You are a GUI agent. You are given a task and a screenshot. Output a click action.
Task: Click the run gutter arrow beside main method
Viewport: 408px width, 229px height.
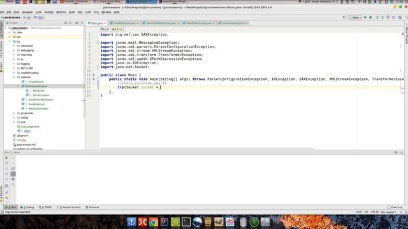click(x=94, y=79)
